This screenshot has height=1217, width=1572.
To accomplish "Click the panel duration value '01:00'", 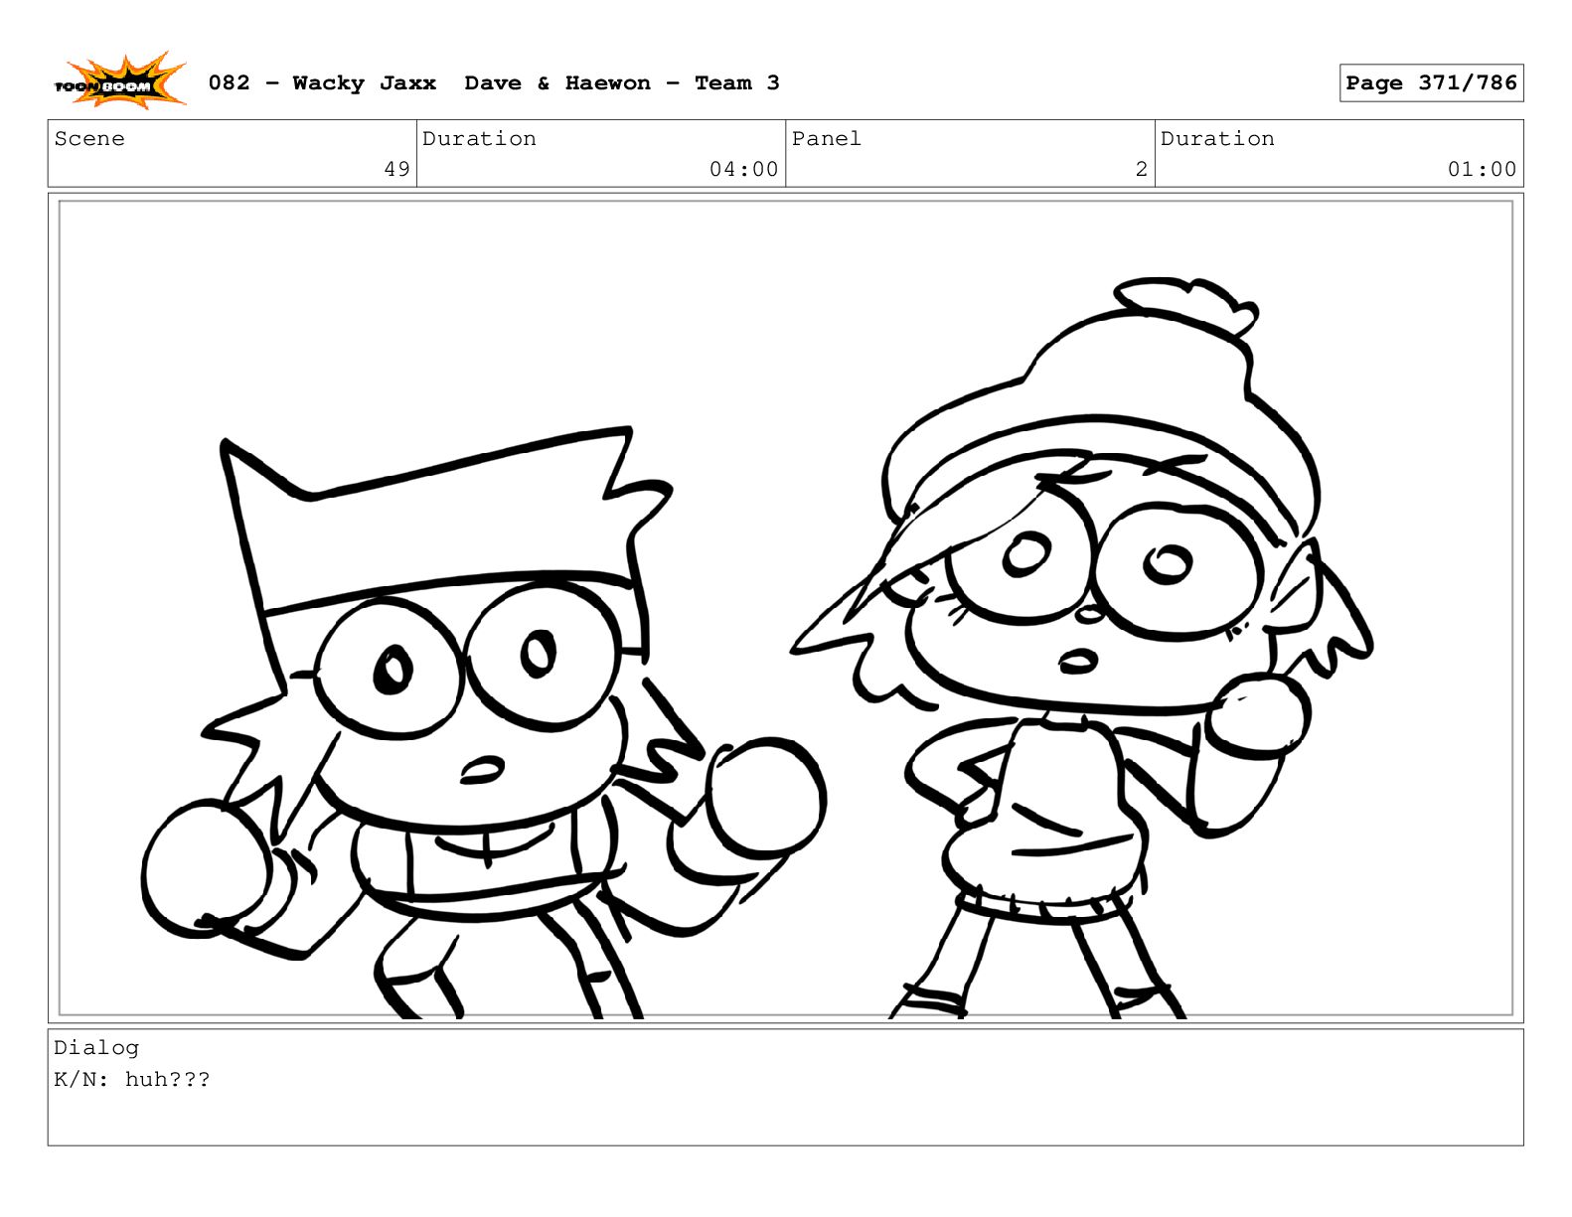I will (x=1482, y=169).
